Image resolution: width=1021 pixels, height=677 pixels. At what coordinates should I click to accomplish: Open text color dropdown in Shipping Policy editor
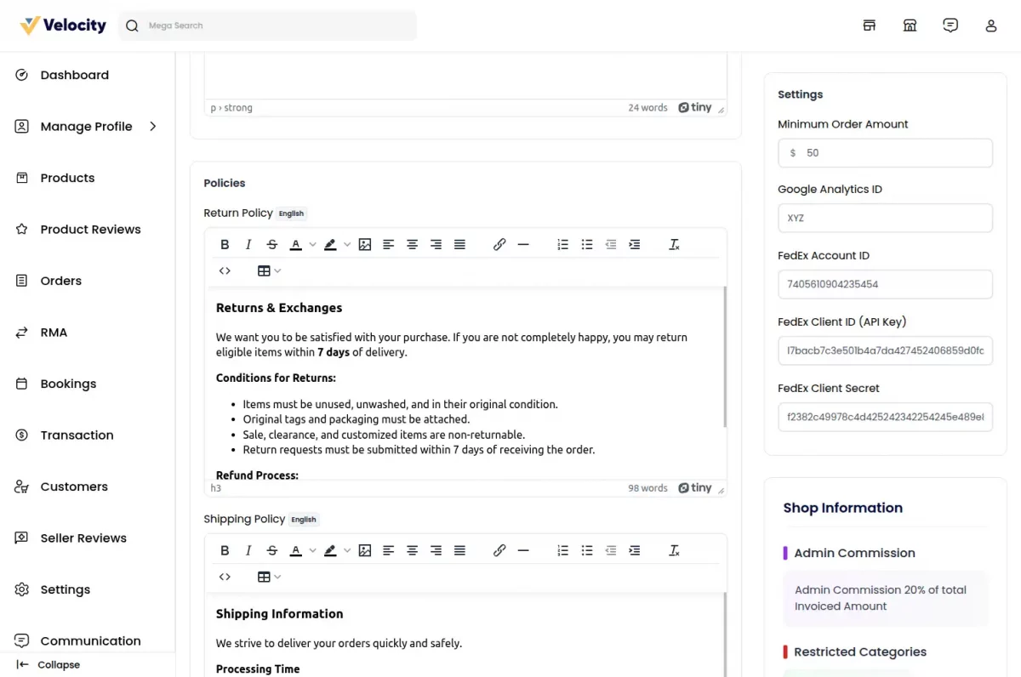(x=312, y=550)
